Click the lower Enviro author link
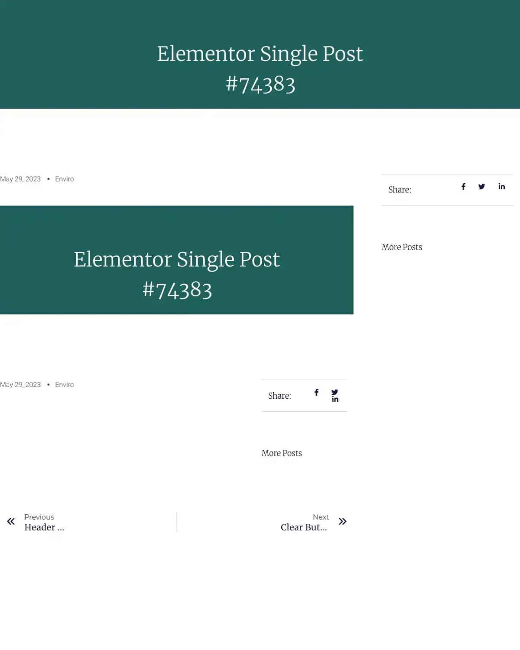 [65, 385]
